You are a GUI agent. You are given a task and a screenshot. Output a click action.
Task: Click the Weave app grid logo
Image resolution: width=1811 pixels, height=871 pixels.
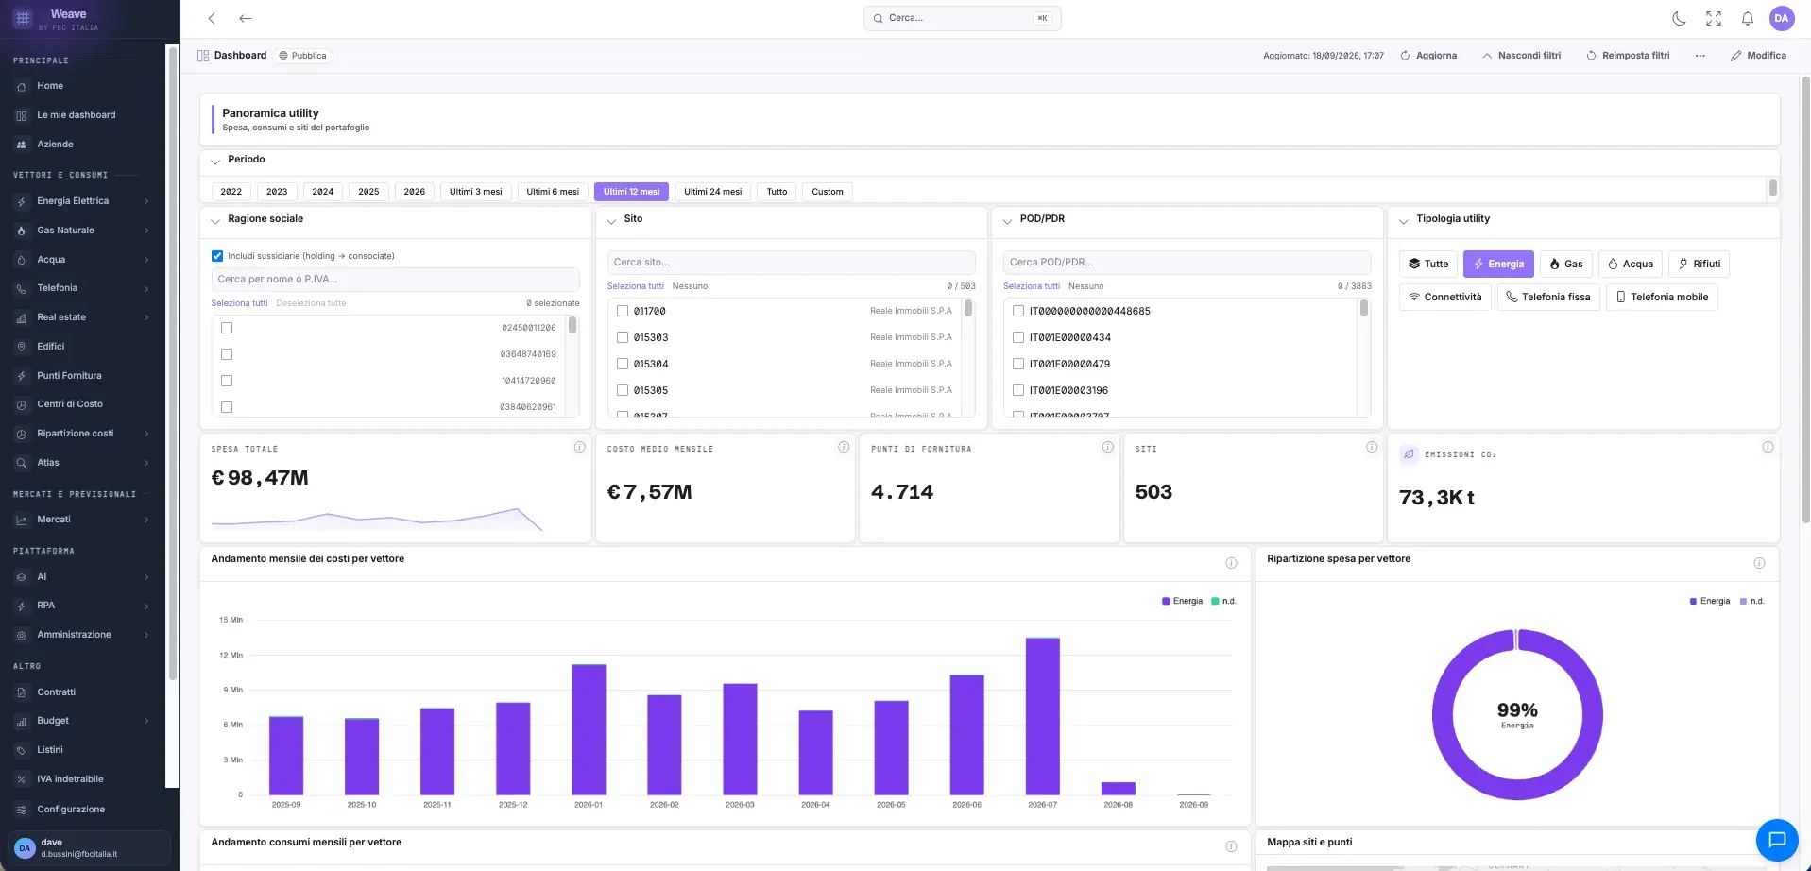click(23, 18)
